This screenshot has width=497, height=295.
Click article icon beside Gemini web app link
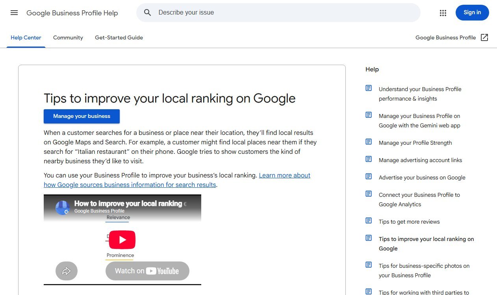(x=369, y=115)
